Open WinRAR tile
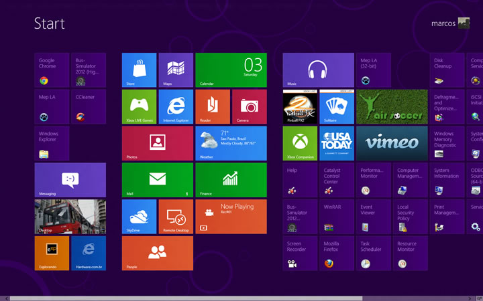The image size is (483, 301). tap(337, 217)
